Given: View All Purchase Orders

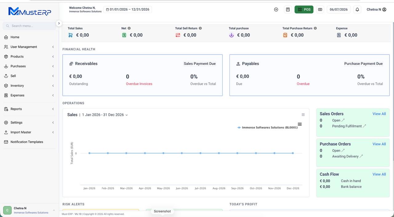Looking at the screenshot, I should pyautogui.click(x=379, y=144).
